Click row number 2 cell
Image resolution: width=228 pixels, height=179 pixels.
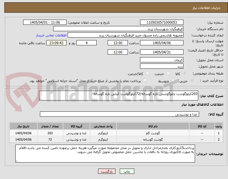pos(218,139)
